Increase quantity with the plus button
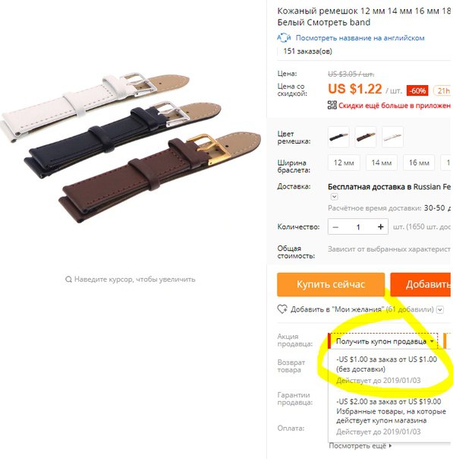Screen dimensions: 453x459 [380, 227]
